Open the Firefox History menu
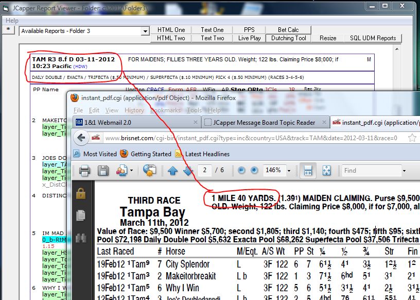 (x=134, y=110)
